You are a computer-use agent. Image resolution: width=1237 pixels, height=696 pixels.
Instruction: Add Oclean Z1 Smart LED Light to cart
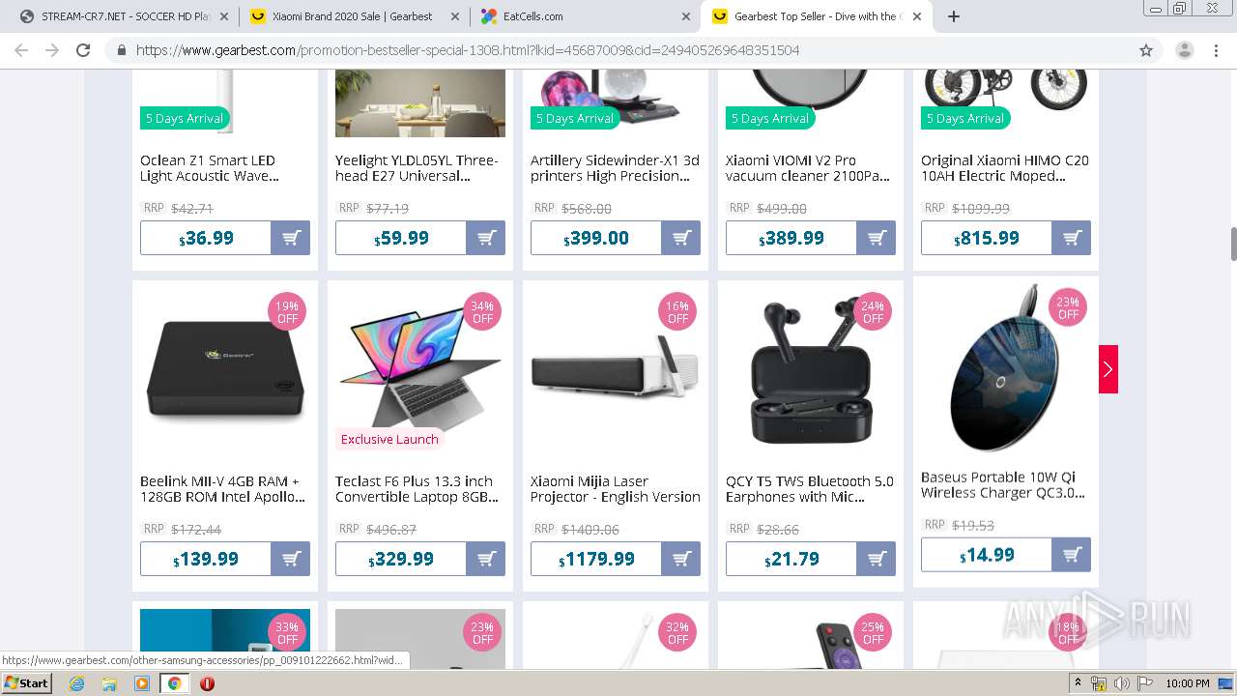291,238
